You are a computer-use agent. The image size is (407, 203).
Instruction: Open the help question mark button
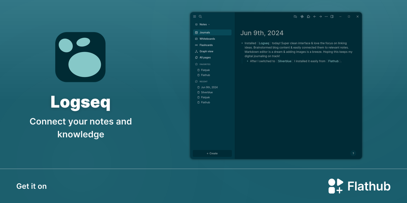click(353, 154)
